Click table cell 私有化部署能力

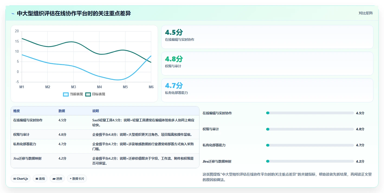coord(25,144)
